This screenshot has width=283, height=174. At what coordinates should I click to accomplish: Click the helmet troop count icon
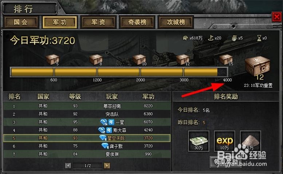[185, 38]
